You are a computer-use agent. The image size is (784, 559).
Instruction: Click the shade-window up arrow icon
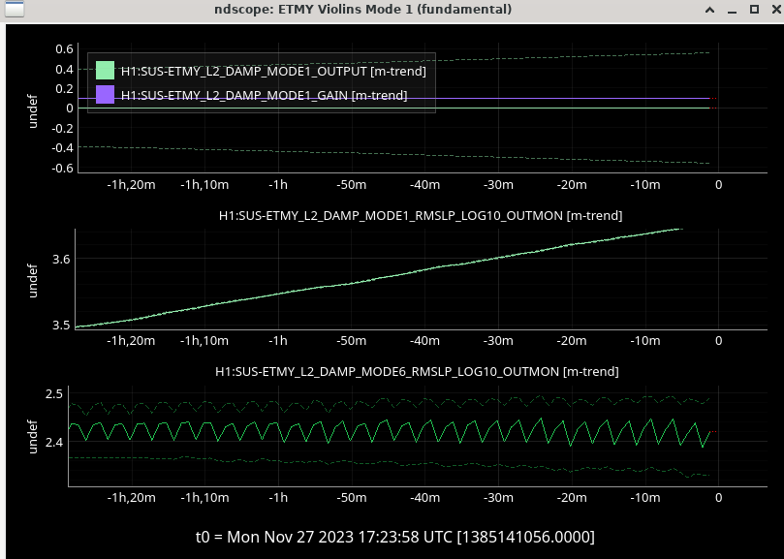710,10
